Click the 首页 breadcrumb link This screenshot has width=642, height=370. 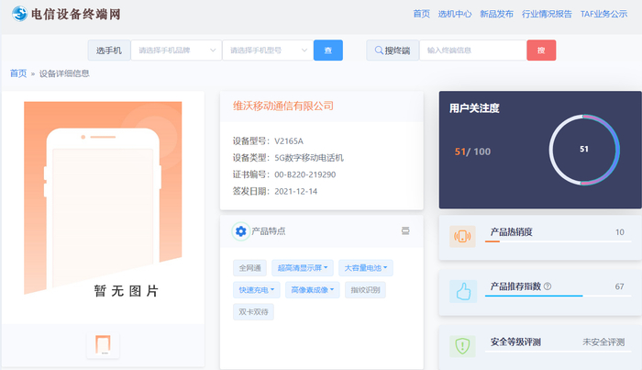pos(18,73)
